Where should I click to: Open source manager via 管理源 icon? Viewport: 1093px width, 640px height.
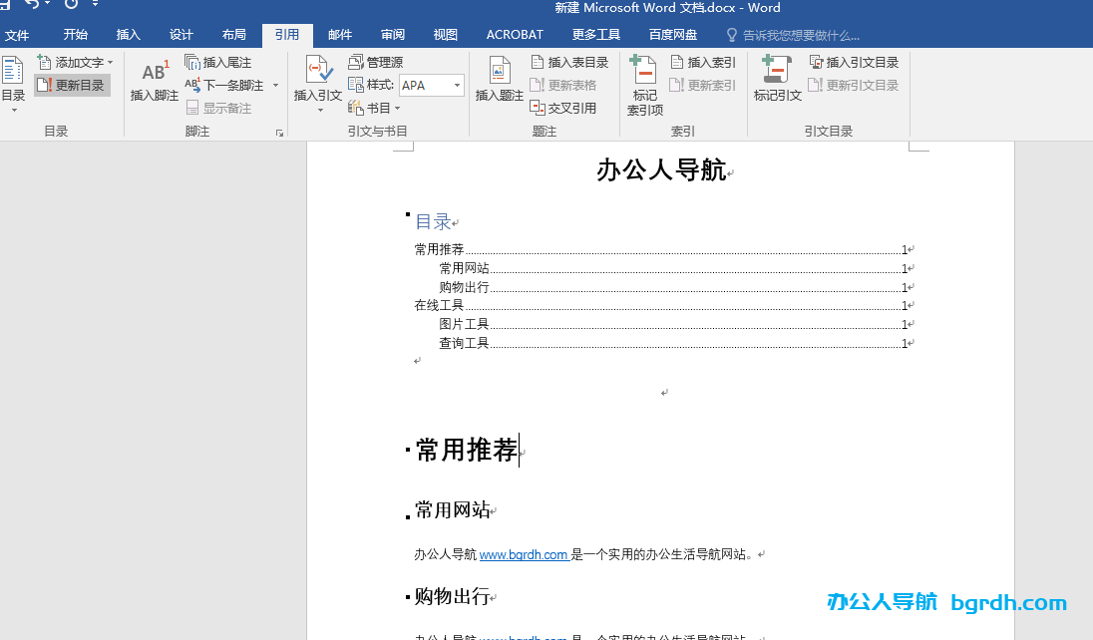(x=377, y=61)
